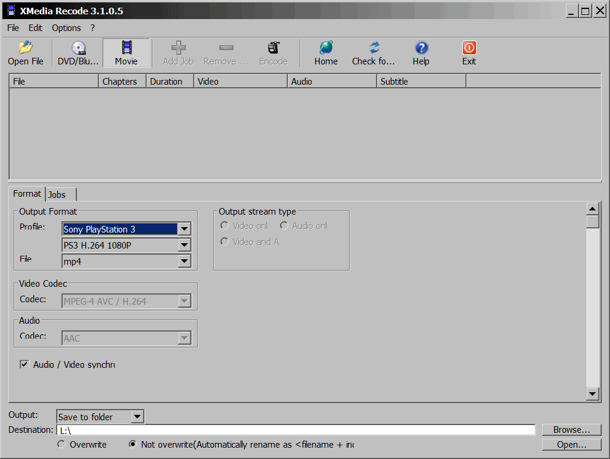Expand the PS3 H.264 1080P preset dropdown

[x=185, y=245]
